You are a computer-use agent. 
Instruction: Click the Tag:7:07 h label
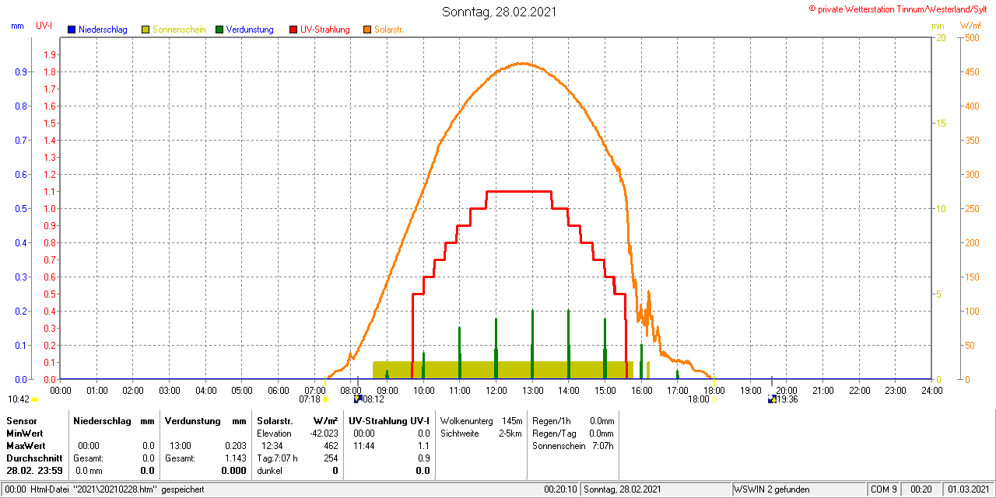(x=277, y=458)
